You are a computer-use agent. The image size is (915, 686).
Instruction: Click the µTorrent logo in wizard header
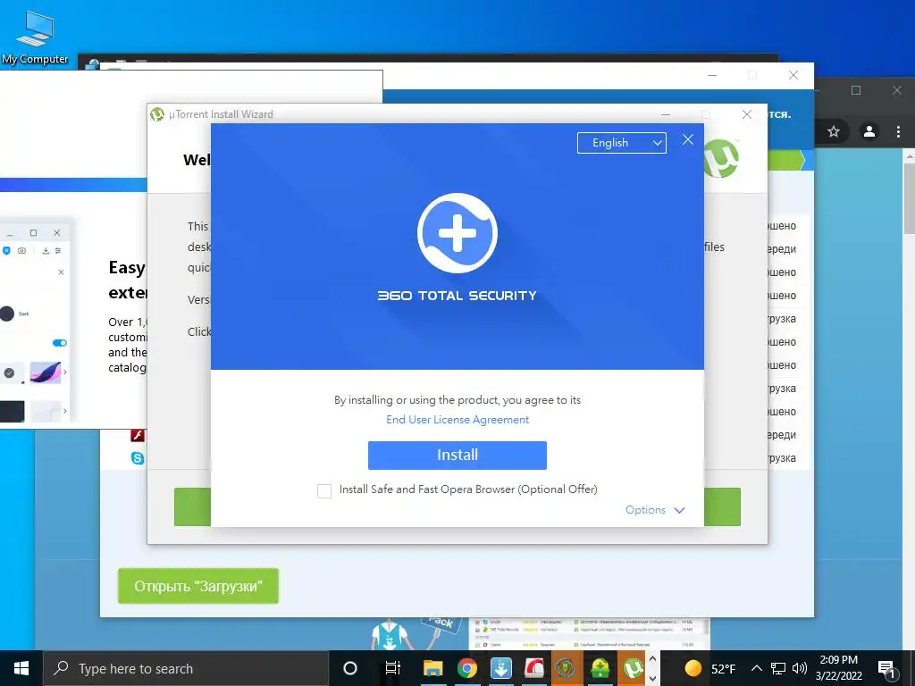721,159
